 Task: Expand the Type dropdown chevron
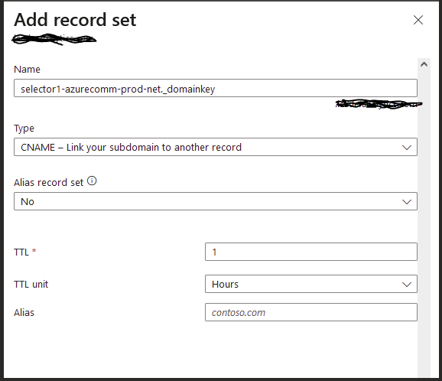pos(407,147)
